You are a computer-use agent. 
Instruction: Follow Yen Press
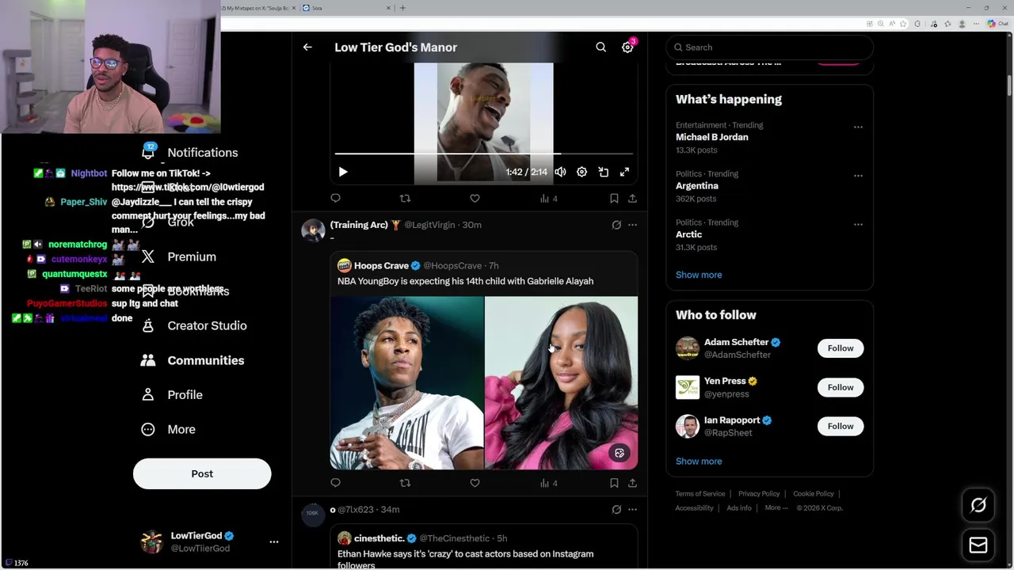(841, 387)
